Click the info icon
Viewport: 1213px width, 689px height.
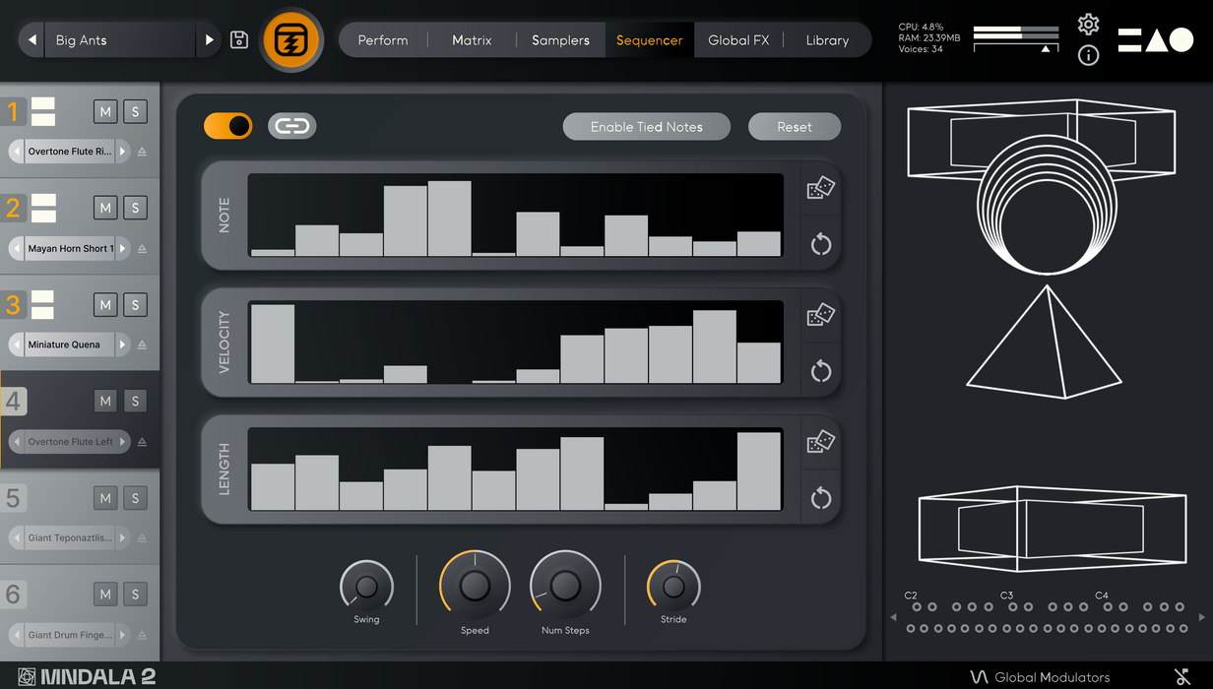pyautogui.click(x=1088, y=55)
